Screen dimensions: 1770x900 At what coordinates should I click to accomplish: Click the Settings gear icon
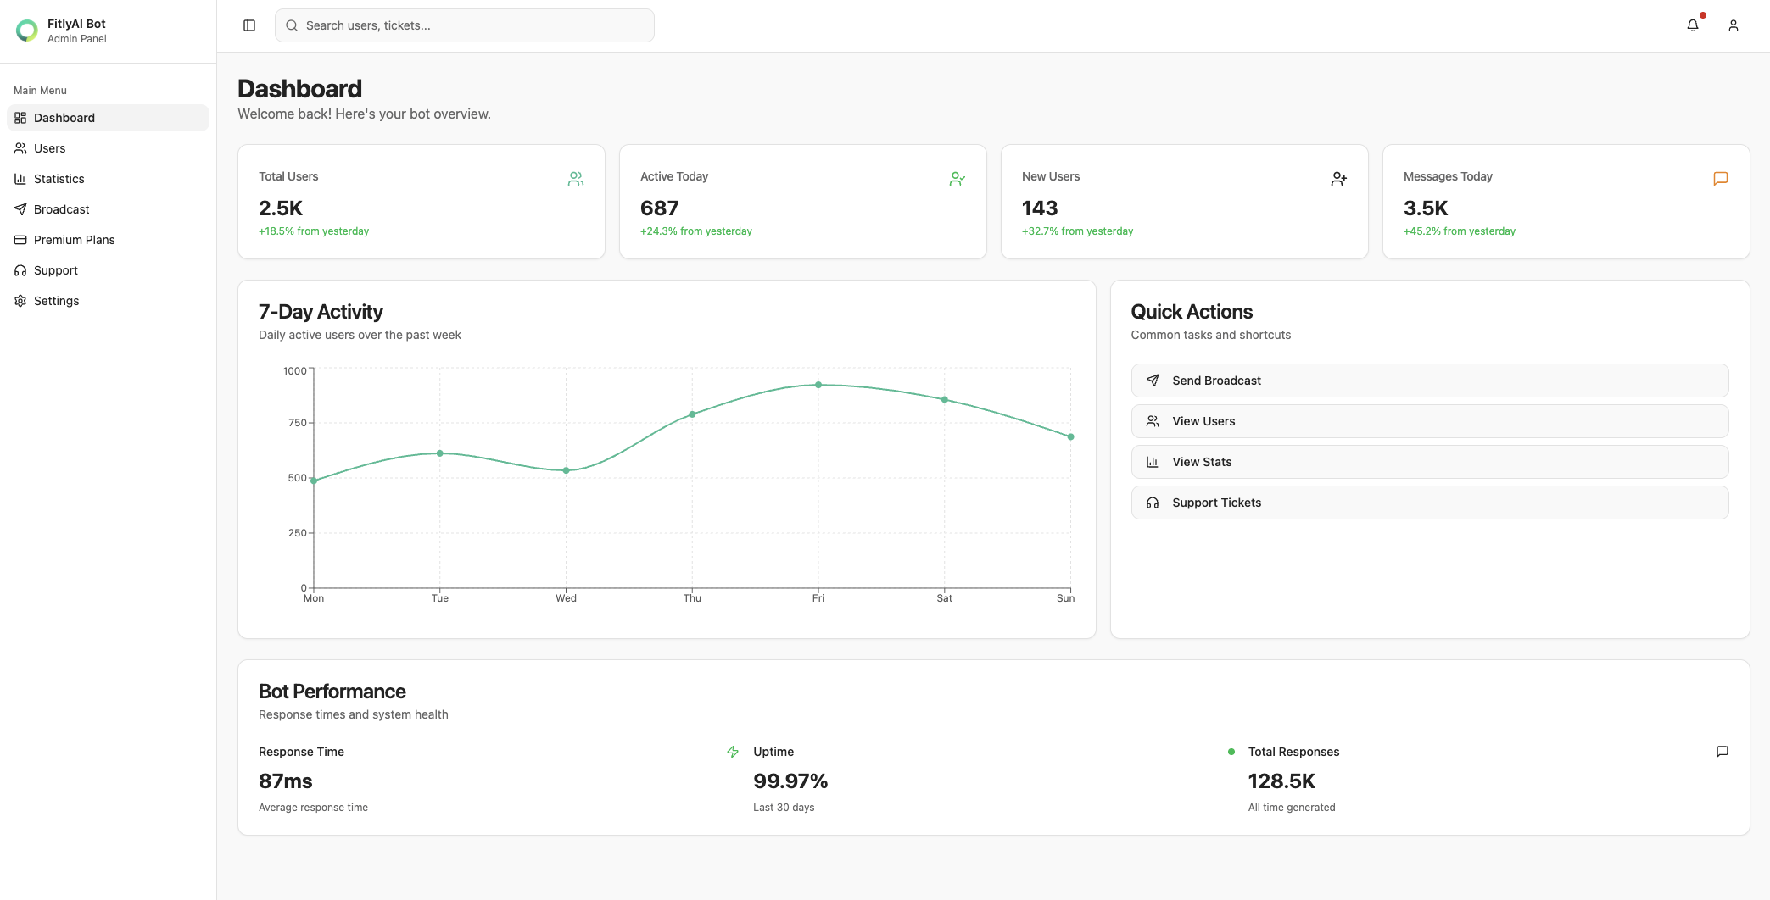pyautogui.click(x=20, y=301)
